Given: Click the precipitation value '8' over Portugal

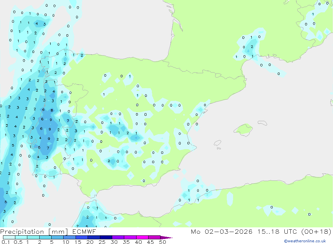Looking at the screenshot, I should pos(52,110).
